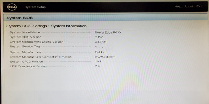
Task: Select the www.dell.com value
Action: click(x=105, y=57)
